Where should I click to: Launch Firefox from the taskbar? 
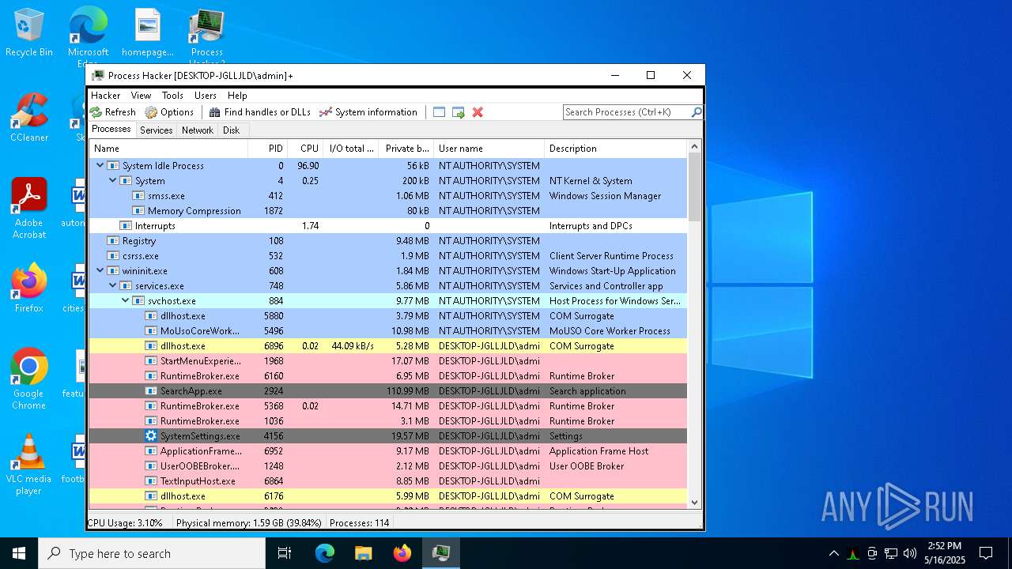402,553
